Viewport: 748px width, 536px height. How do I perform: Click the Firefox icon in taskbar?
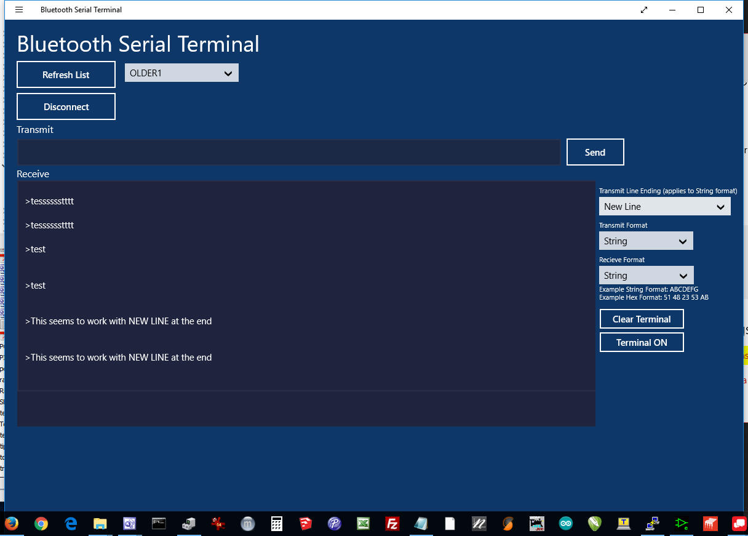click(11, 523)
